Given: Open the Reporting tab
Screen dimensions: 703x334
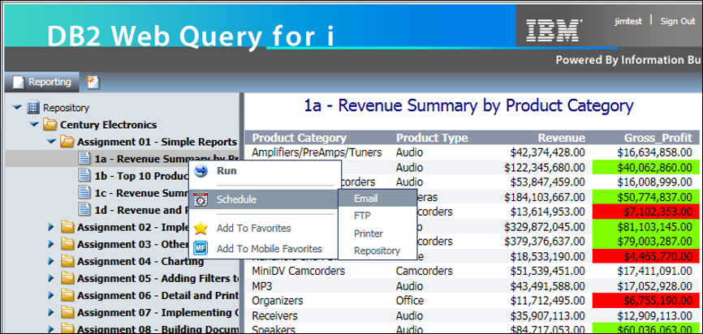Looking at the screenshot, I should pos(41,82).
